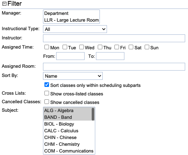This screenshot has width=188, height=155.
Task: Check the Mon checkbox
Action: click(47, 47)
